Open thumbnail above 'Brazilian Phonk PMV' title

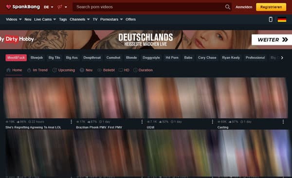pos(109,98)
